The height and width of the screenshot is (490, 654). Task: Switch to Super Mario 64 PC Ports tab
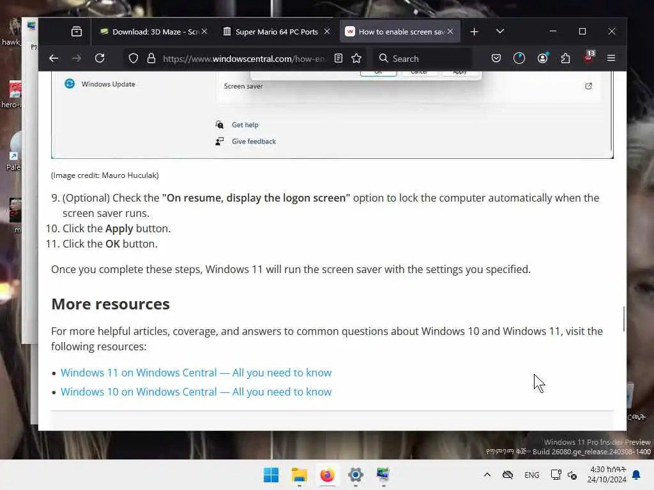[x=271, y=32]
